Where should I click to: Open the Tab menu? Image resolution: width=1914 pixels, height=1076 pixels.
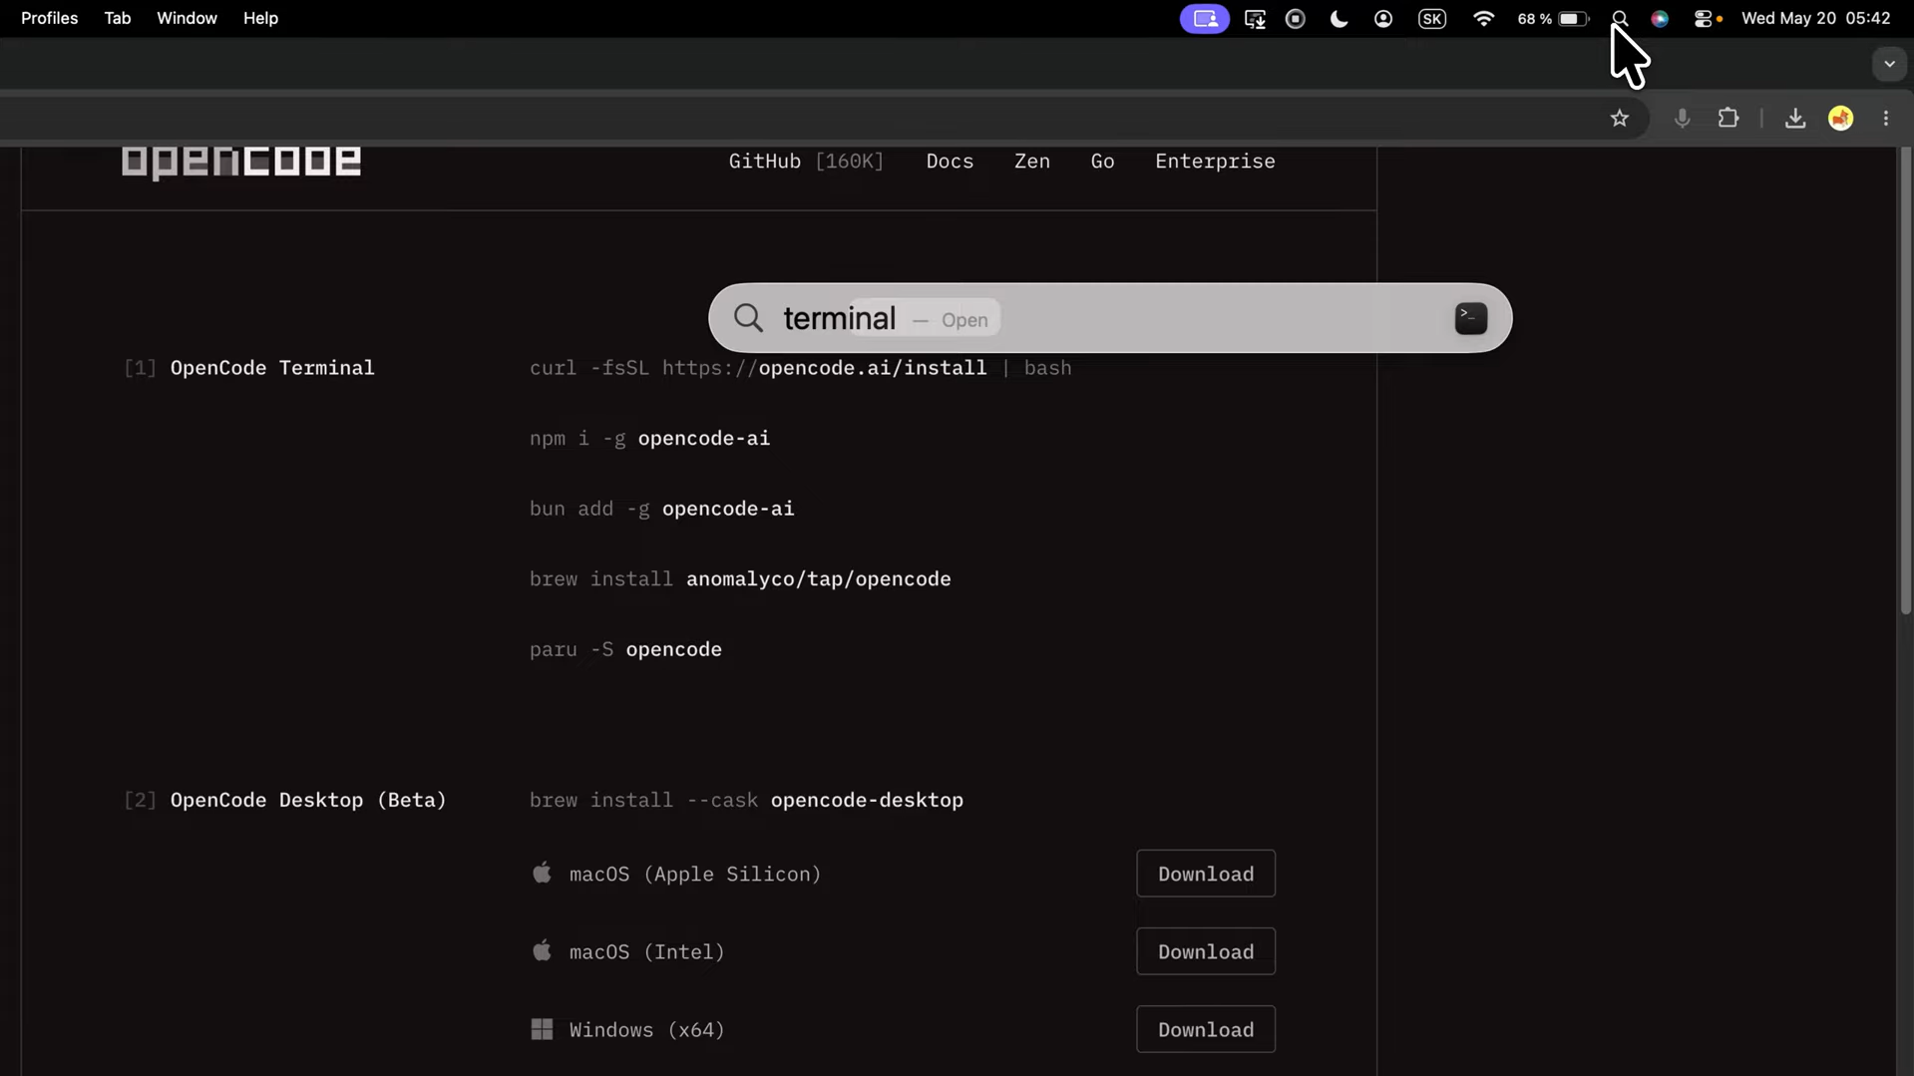click(x=118, y=19)
